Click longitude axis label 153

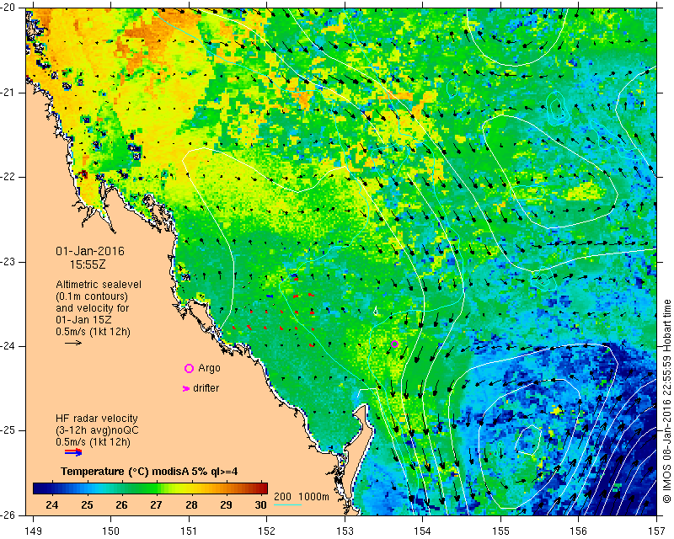pyautogui.click(x=345, y=531)
